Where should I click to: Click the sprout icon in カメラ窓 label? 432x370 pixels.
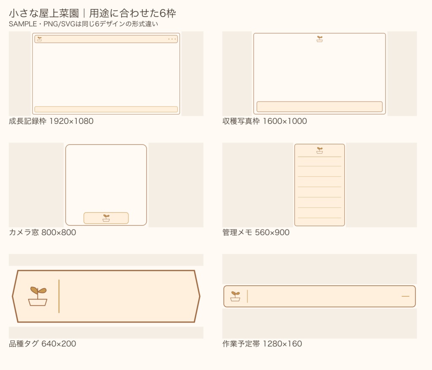(106, 218)
